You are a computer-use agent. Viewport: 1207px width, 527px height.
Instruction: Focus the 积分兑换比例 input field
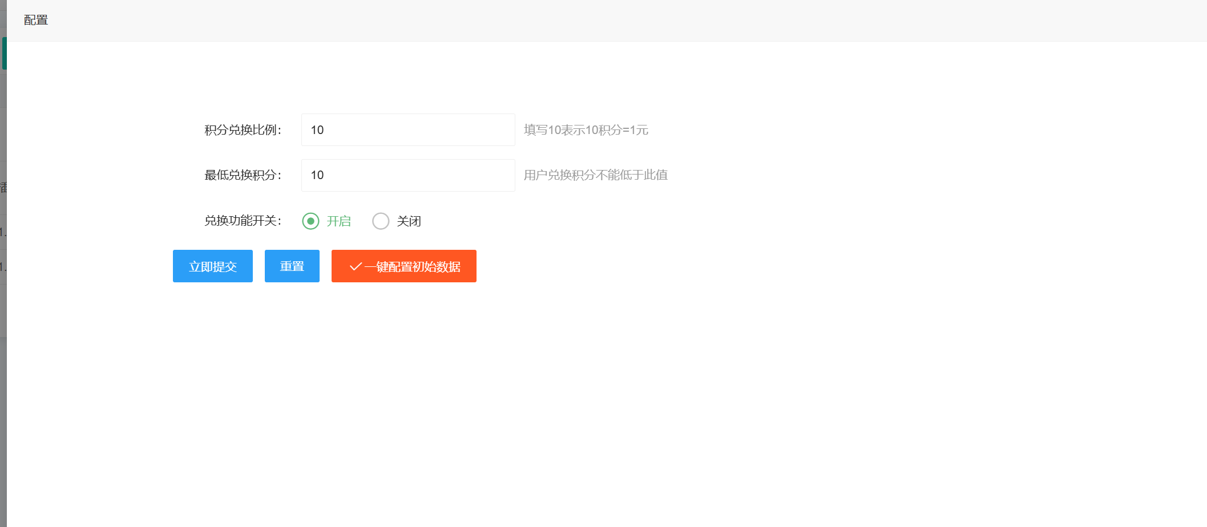tap(407, 130)
